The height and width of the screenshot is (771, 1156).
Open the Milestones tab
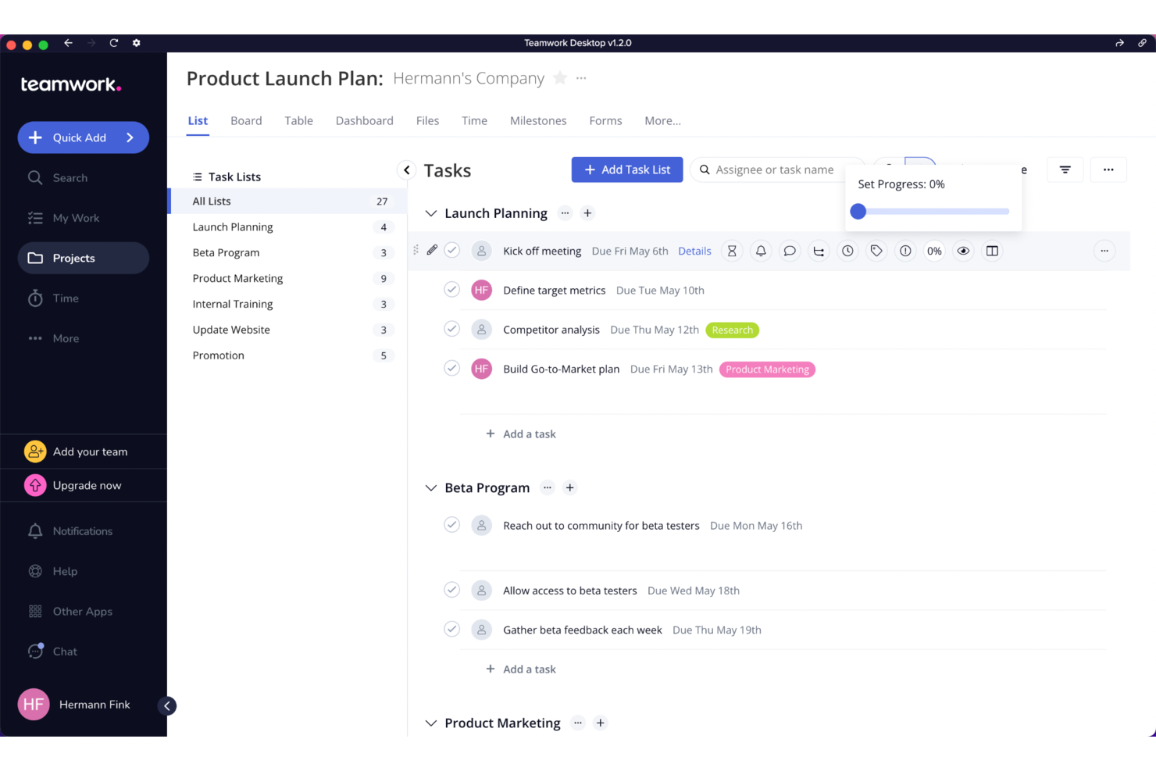(538, 121)
